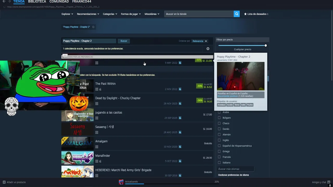Click Windows icon on Dead by Daylight row

coord(97,104)
